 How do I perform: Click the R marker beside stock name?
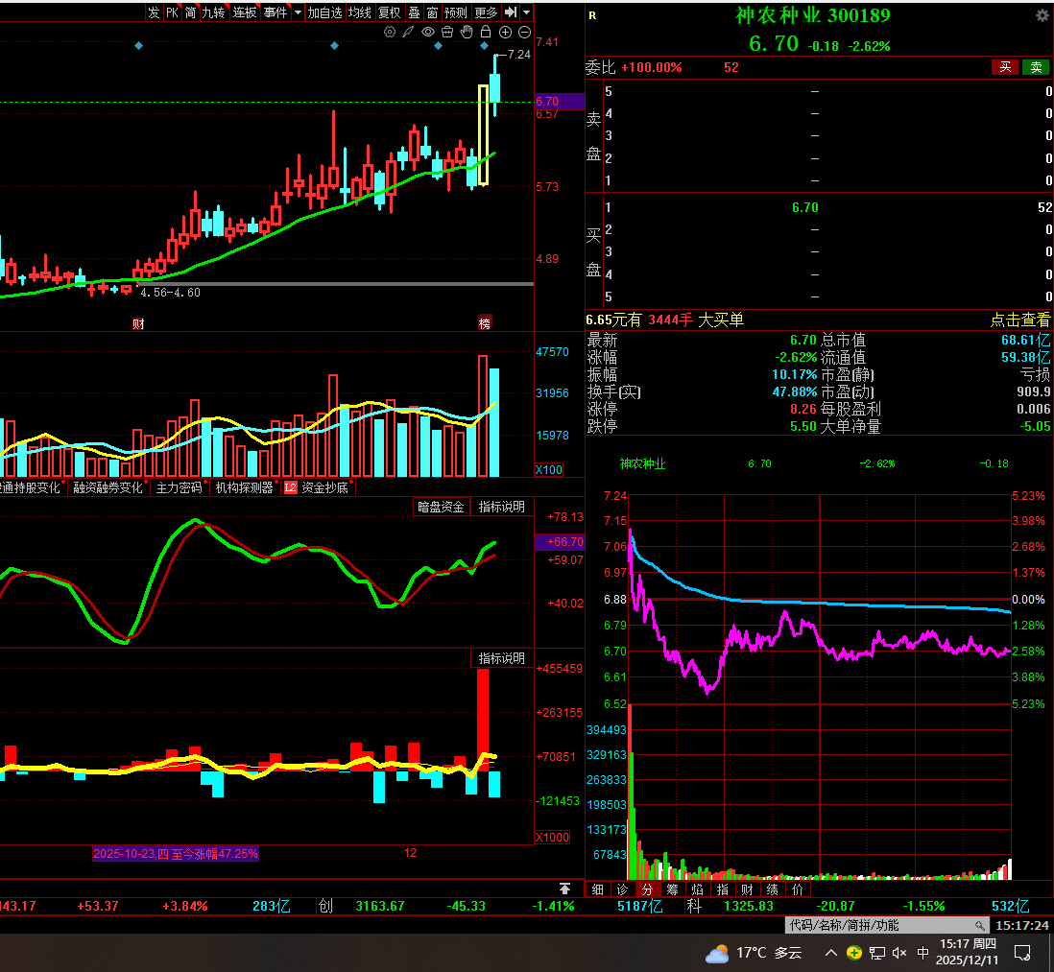click(x=592, y=15)
